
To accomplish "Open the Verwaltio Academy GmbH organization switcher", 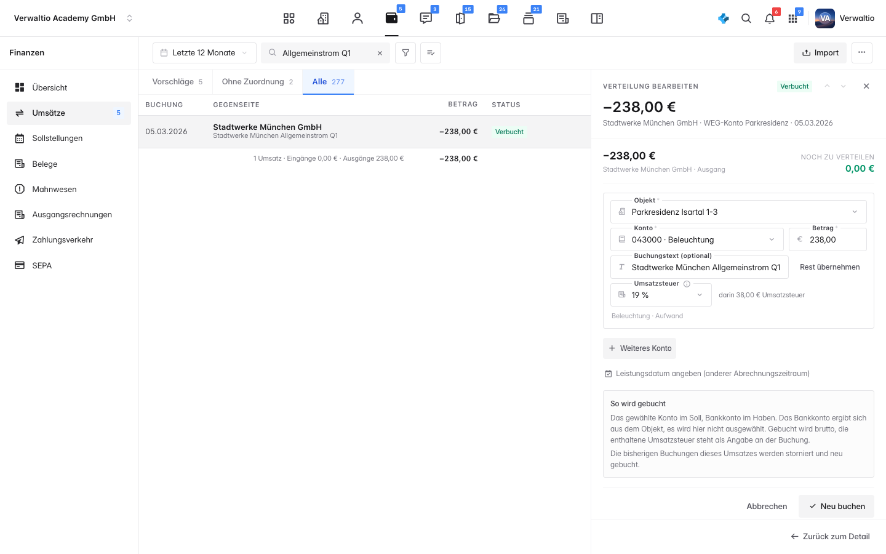I will pyautogui.click(x=73, y=18).
